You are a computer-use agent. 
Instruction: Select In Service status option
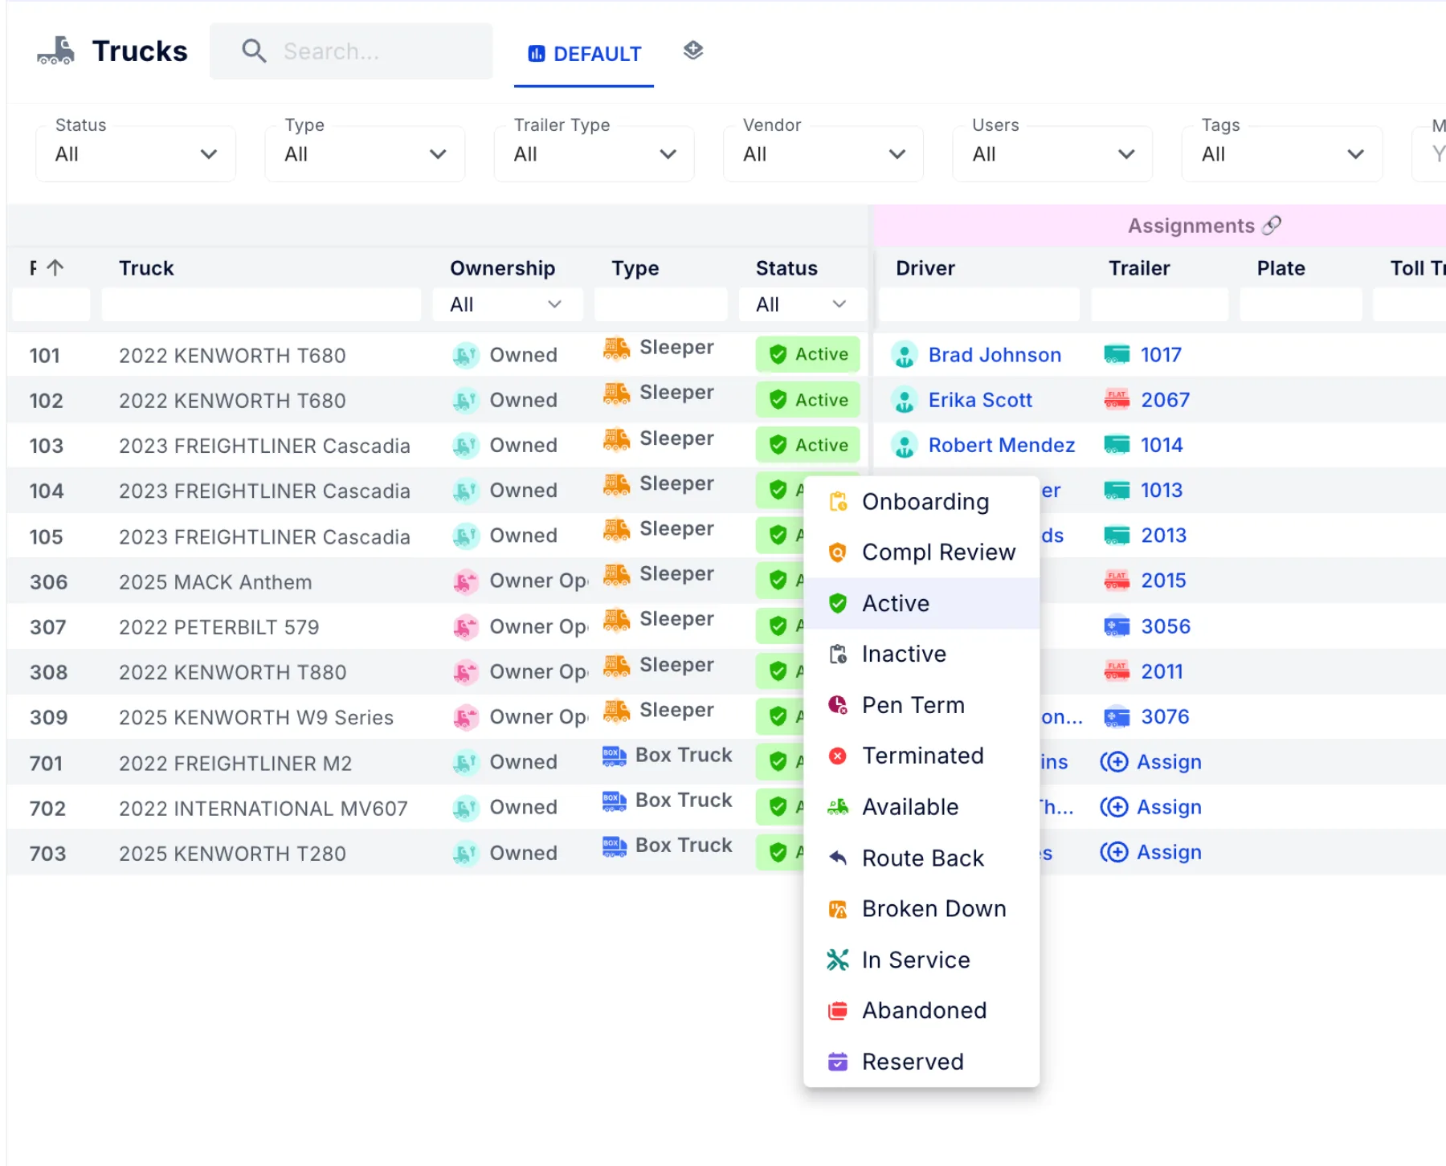921,960
